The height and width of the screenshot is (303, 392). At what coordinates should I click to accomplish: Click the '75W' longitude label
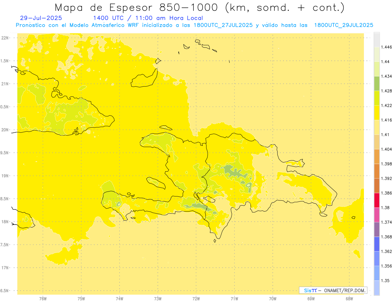[x=81, y=299]
